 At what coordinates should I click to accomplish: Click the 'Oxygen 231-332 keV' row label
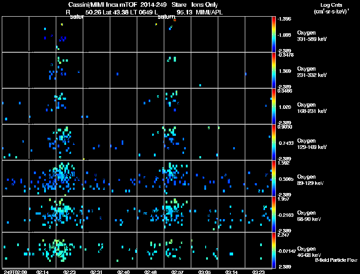tap(312, 72)
